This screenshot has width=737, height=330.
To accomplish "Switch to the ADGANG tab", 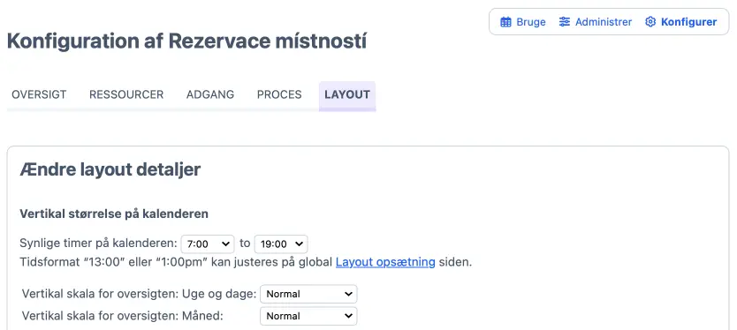I will (210, 94).
